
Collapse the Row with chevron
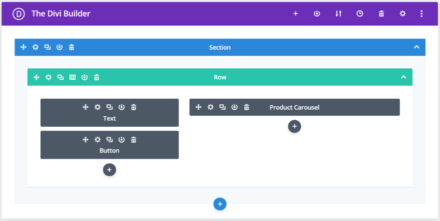403,77
